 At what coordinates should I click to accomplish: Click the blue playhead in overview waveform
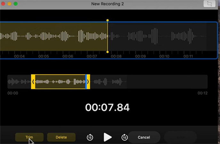[86, 82]
